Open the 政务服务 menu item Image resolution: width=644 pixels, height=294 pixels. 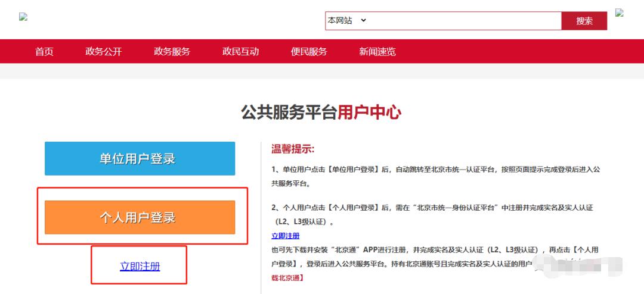(x=172, y=52)
